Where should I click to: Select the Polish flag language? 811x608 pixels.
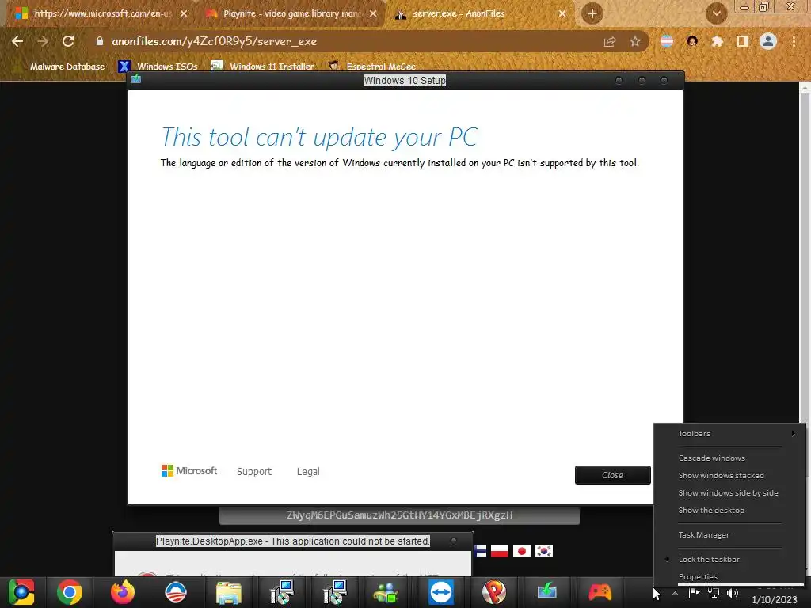pyautogui.click(x=500, y=551)
